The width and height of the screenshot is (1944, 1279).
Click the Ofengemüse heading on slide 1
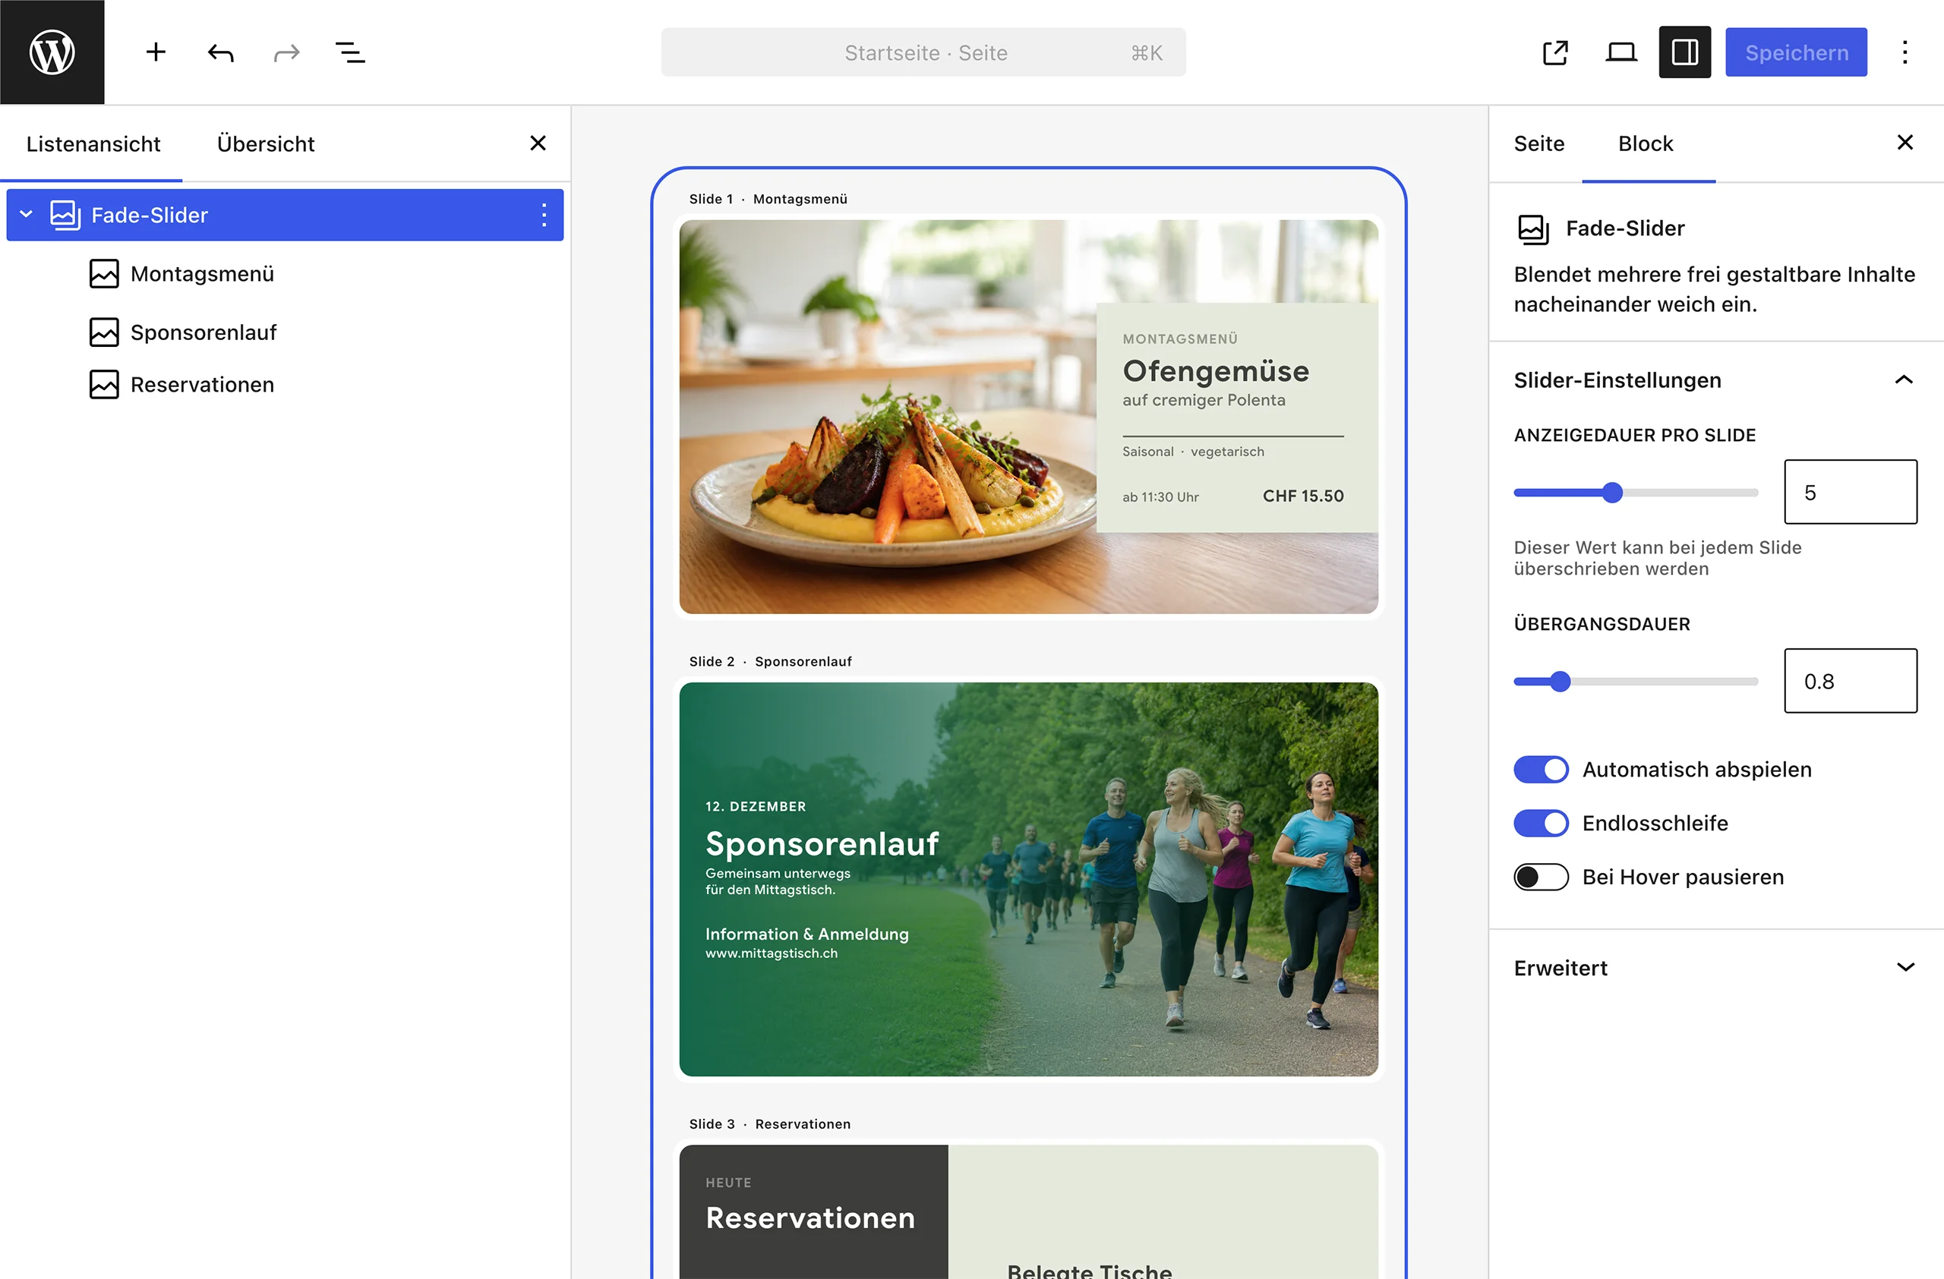[x=1216, y=372]
